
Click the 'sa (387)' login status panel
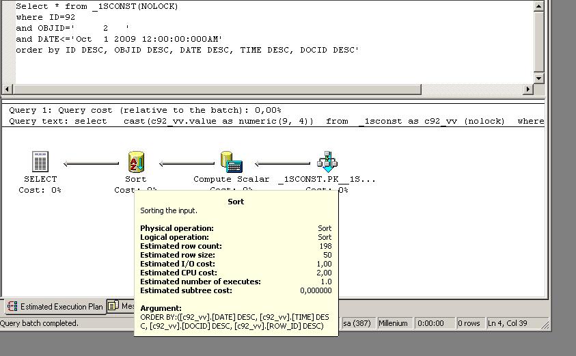pyautogui.click(x=356, y=323)
